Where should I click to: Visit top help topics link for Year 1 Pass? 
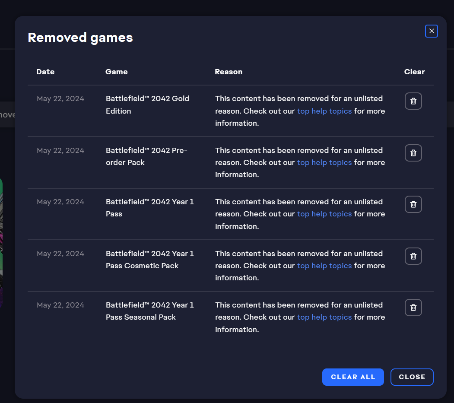(324, 214)
